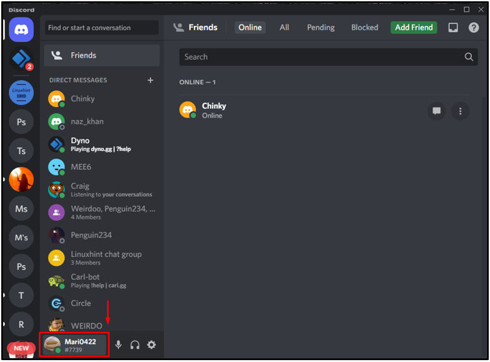Viewport: 490px width, 362px height.
Task: Click the Find or start a conversation box
Action: click(102, 28)
